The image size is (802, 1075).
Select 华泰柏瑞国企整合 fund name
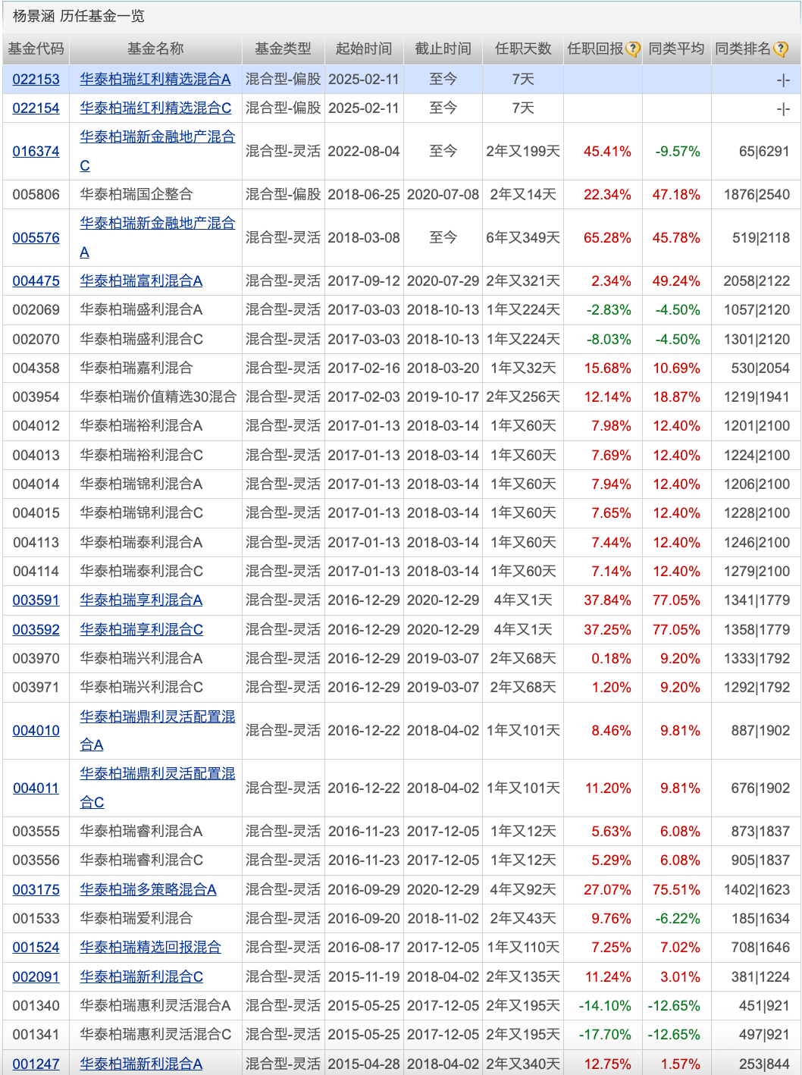[136, 194]
